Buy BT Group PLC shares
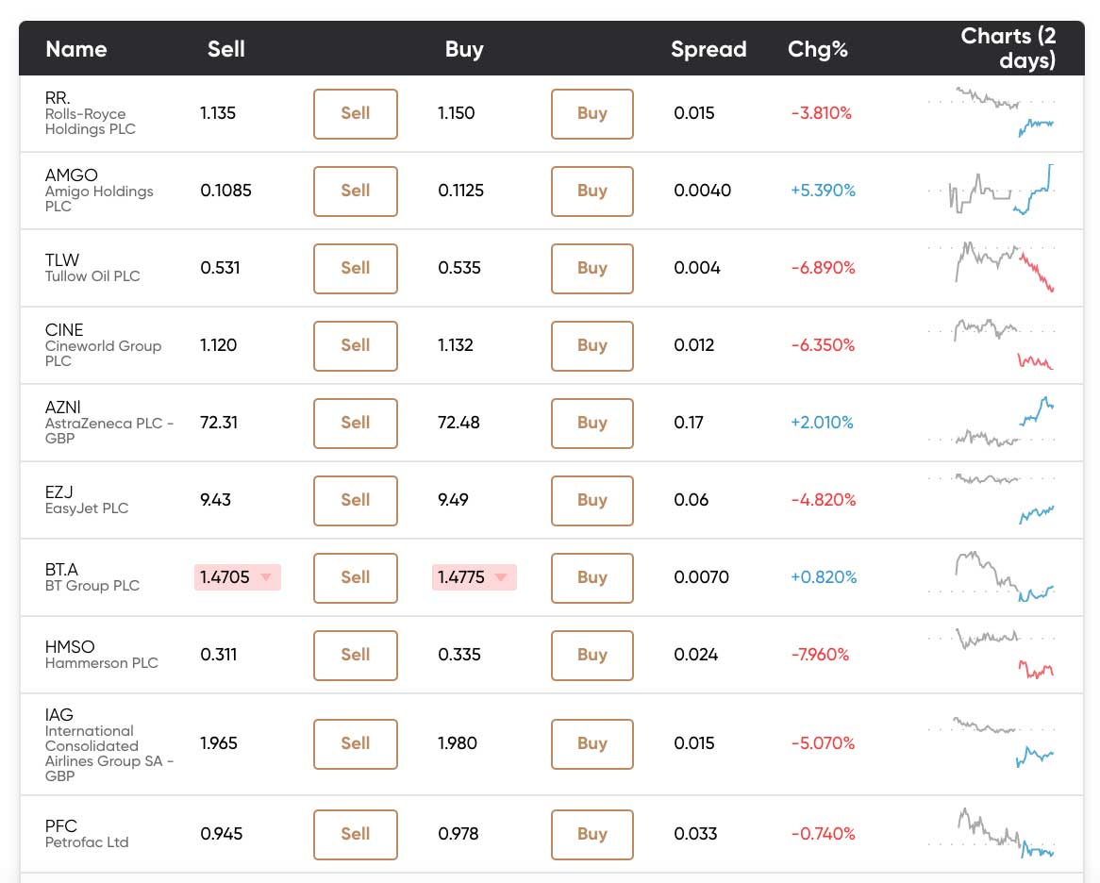The width and height of the screenshot is (1100, 883). (592, 578)
